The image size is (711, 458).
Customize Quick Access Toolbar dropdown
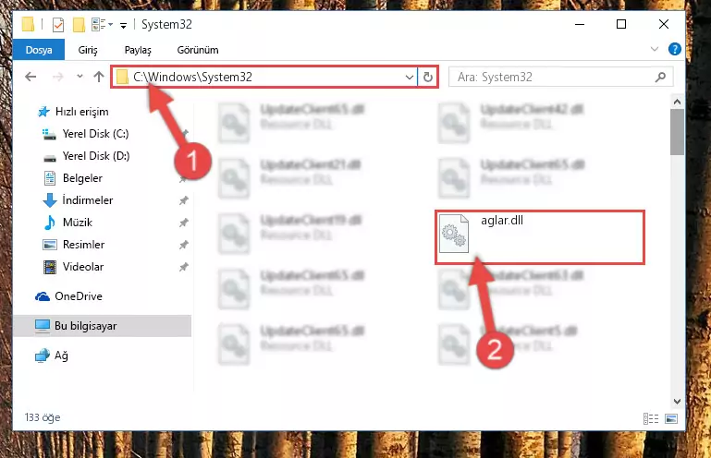[x=123, y=25]
